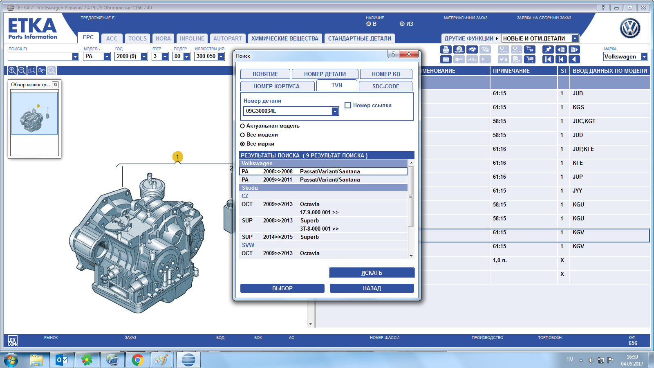
Task: Go to next page icon
Action: point(574,49)
